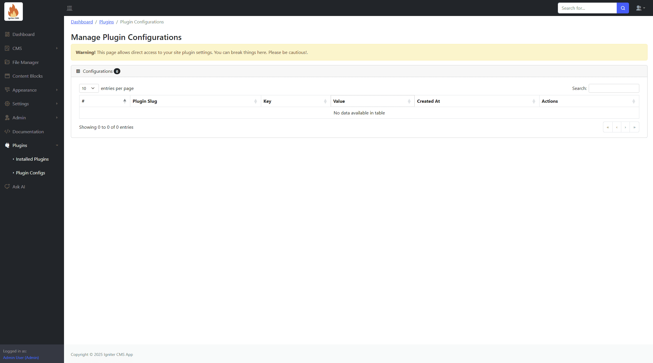Sort the table by Created At
The height and width of the screenshot is (363, 653).
point(476,101)
